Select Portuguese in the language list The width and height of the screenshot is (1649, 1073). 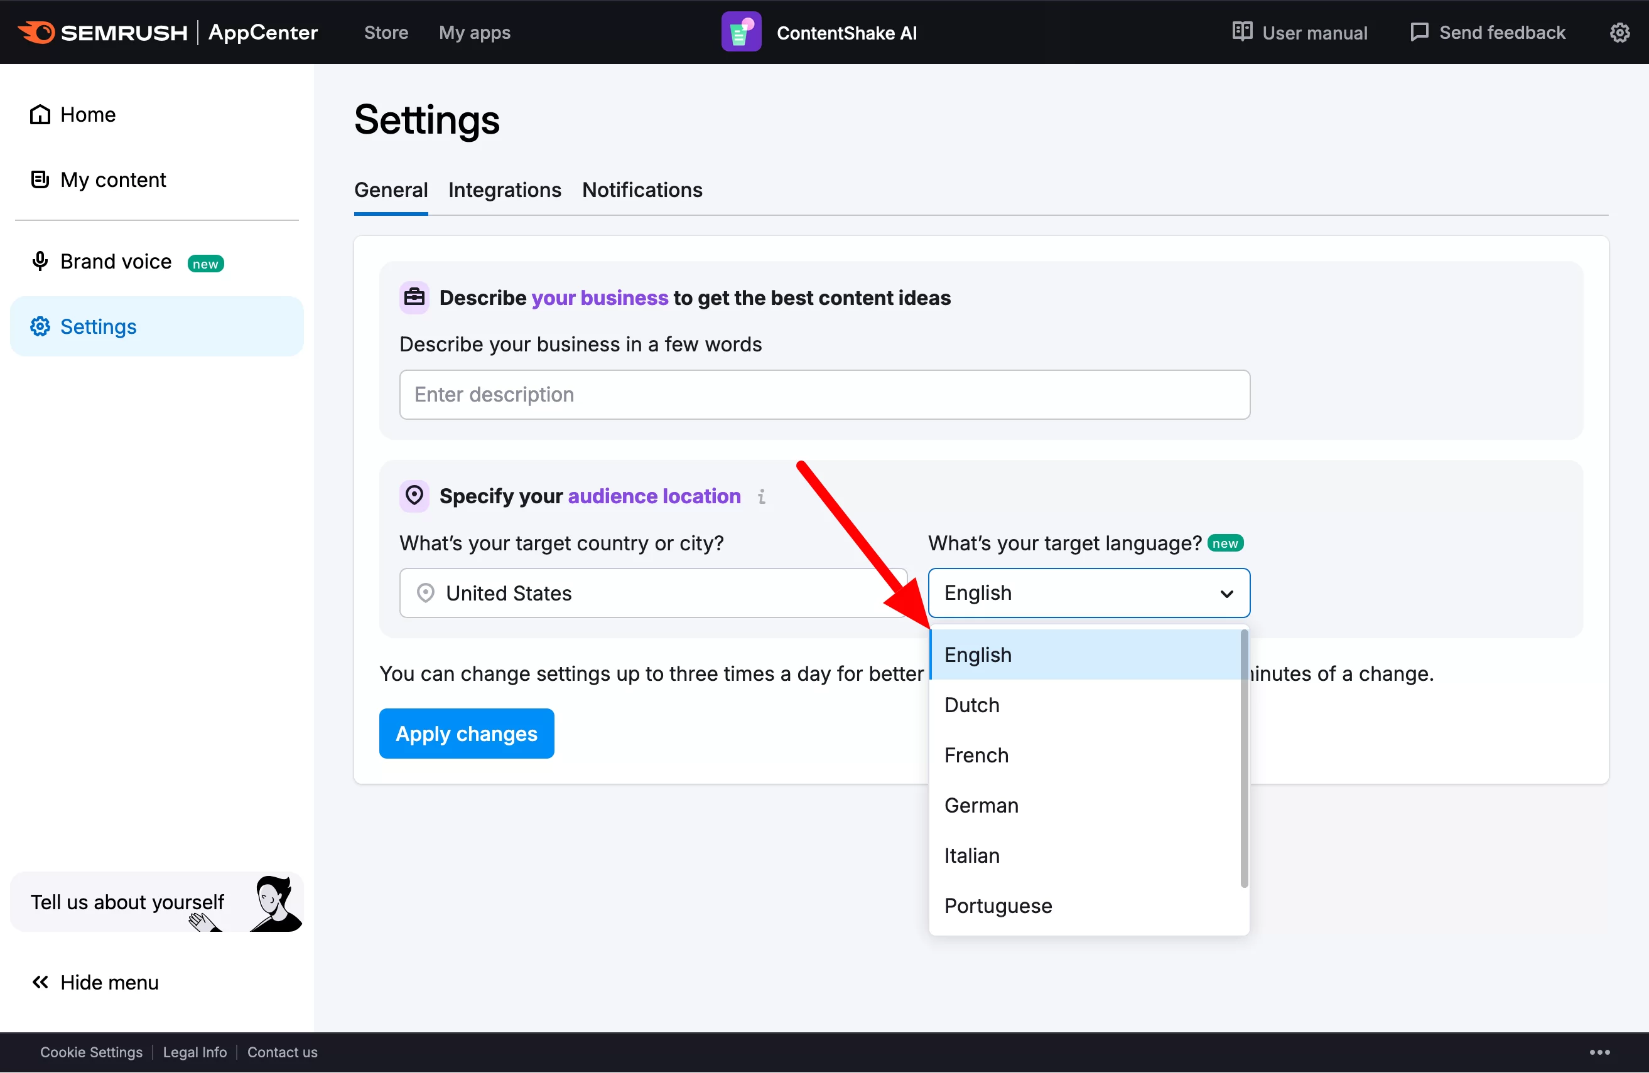click(x=1086, y=905)
